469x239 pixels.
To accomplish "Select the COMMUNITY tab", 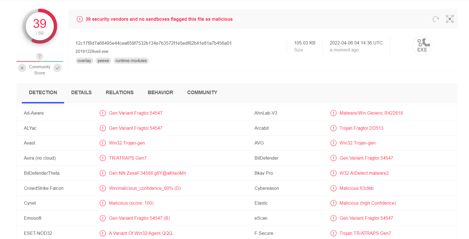I will pos(202,93).
